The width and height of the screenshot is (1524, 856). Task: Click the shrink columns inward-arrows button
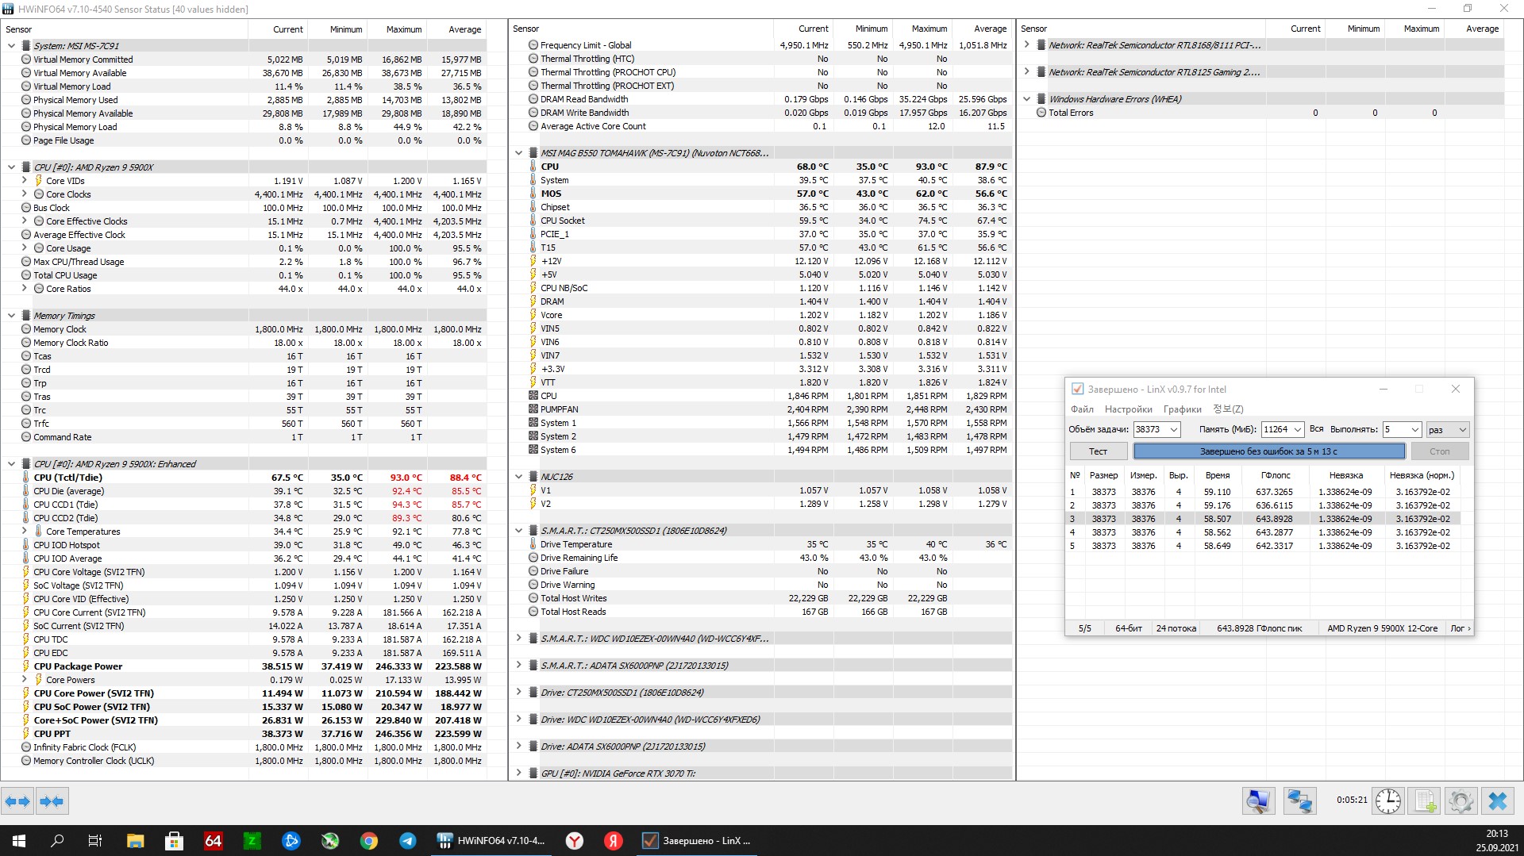pos(52,801)
